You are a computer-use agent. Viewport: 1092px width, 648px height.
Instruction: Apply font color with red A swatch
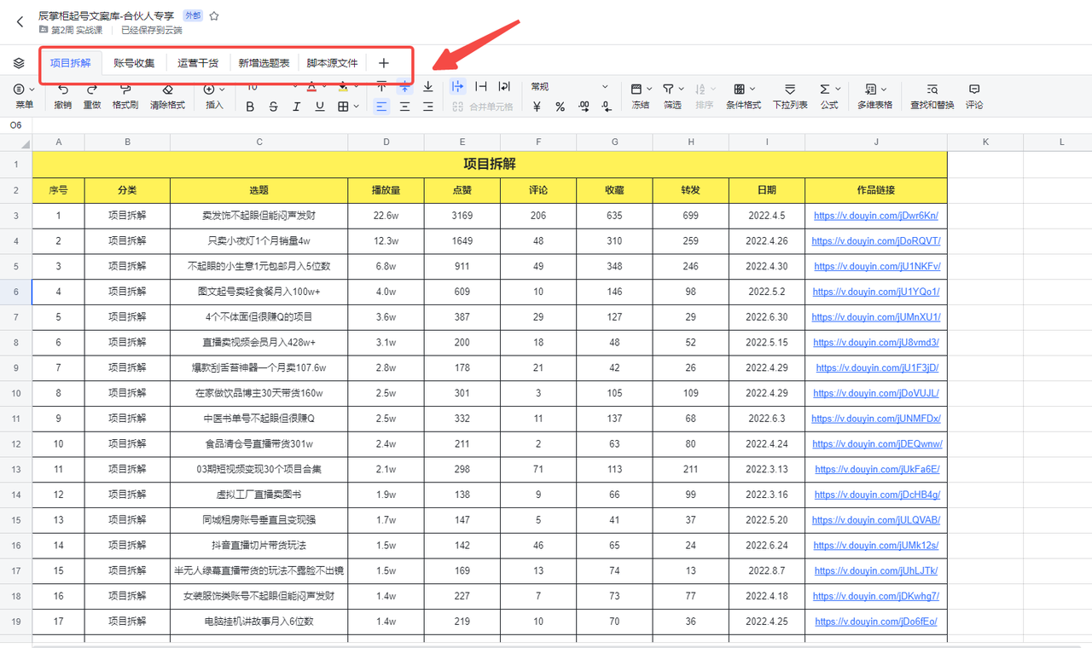pyautogui.click(x=311, y=87)
